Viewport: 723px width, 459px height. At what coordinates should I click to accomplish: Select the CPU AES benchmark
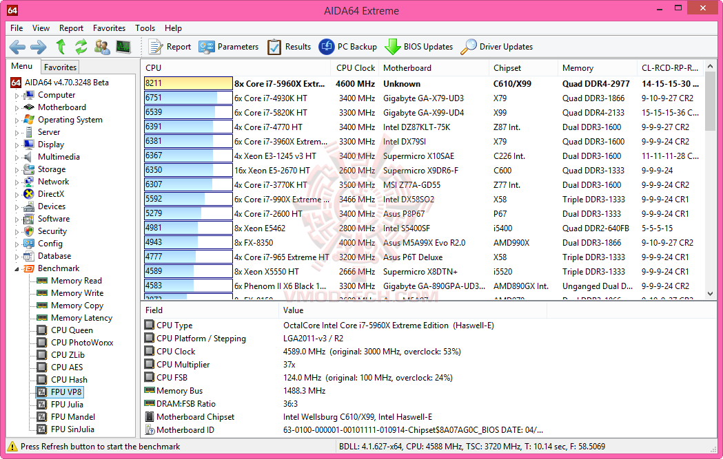click(x=67, y=368)
